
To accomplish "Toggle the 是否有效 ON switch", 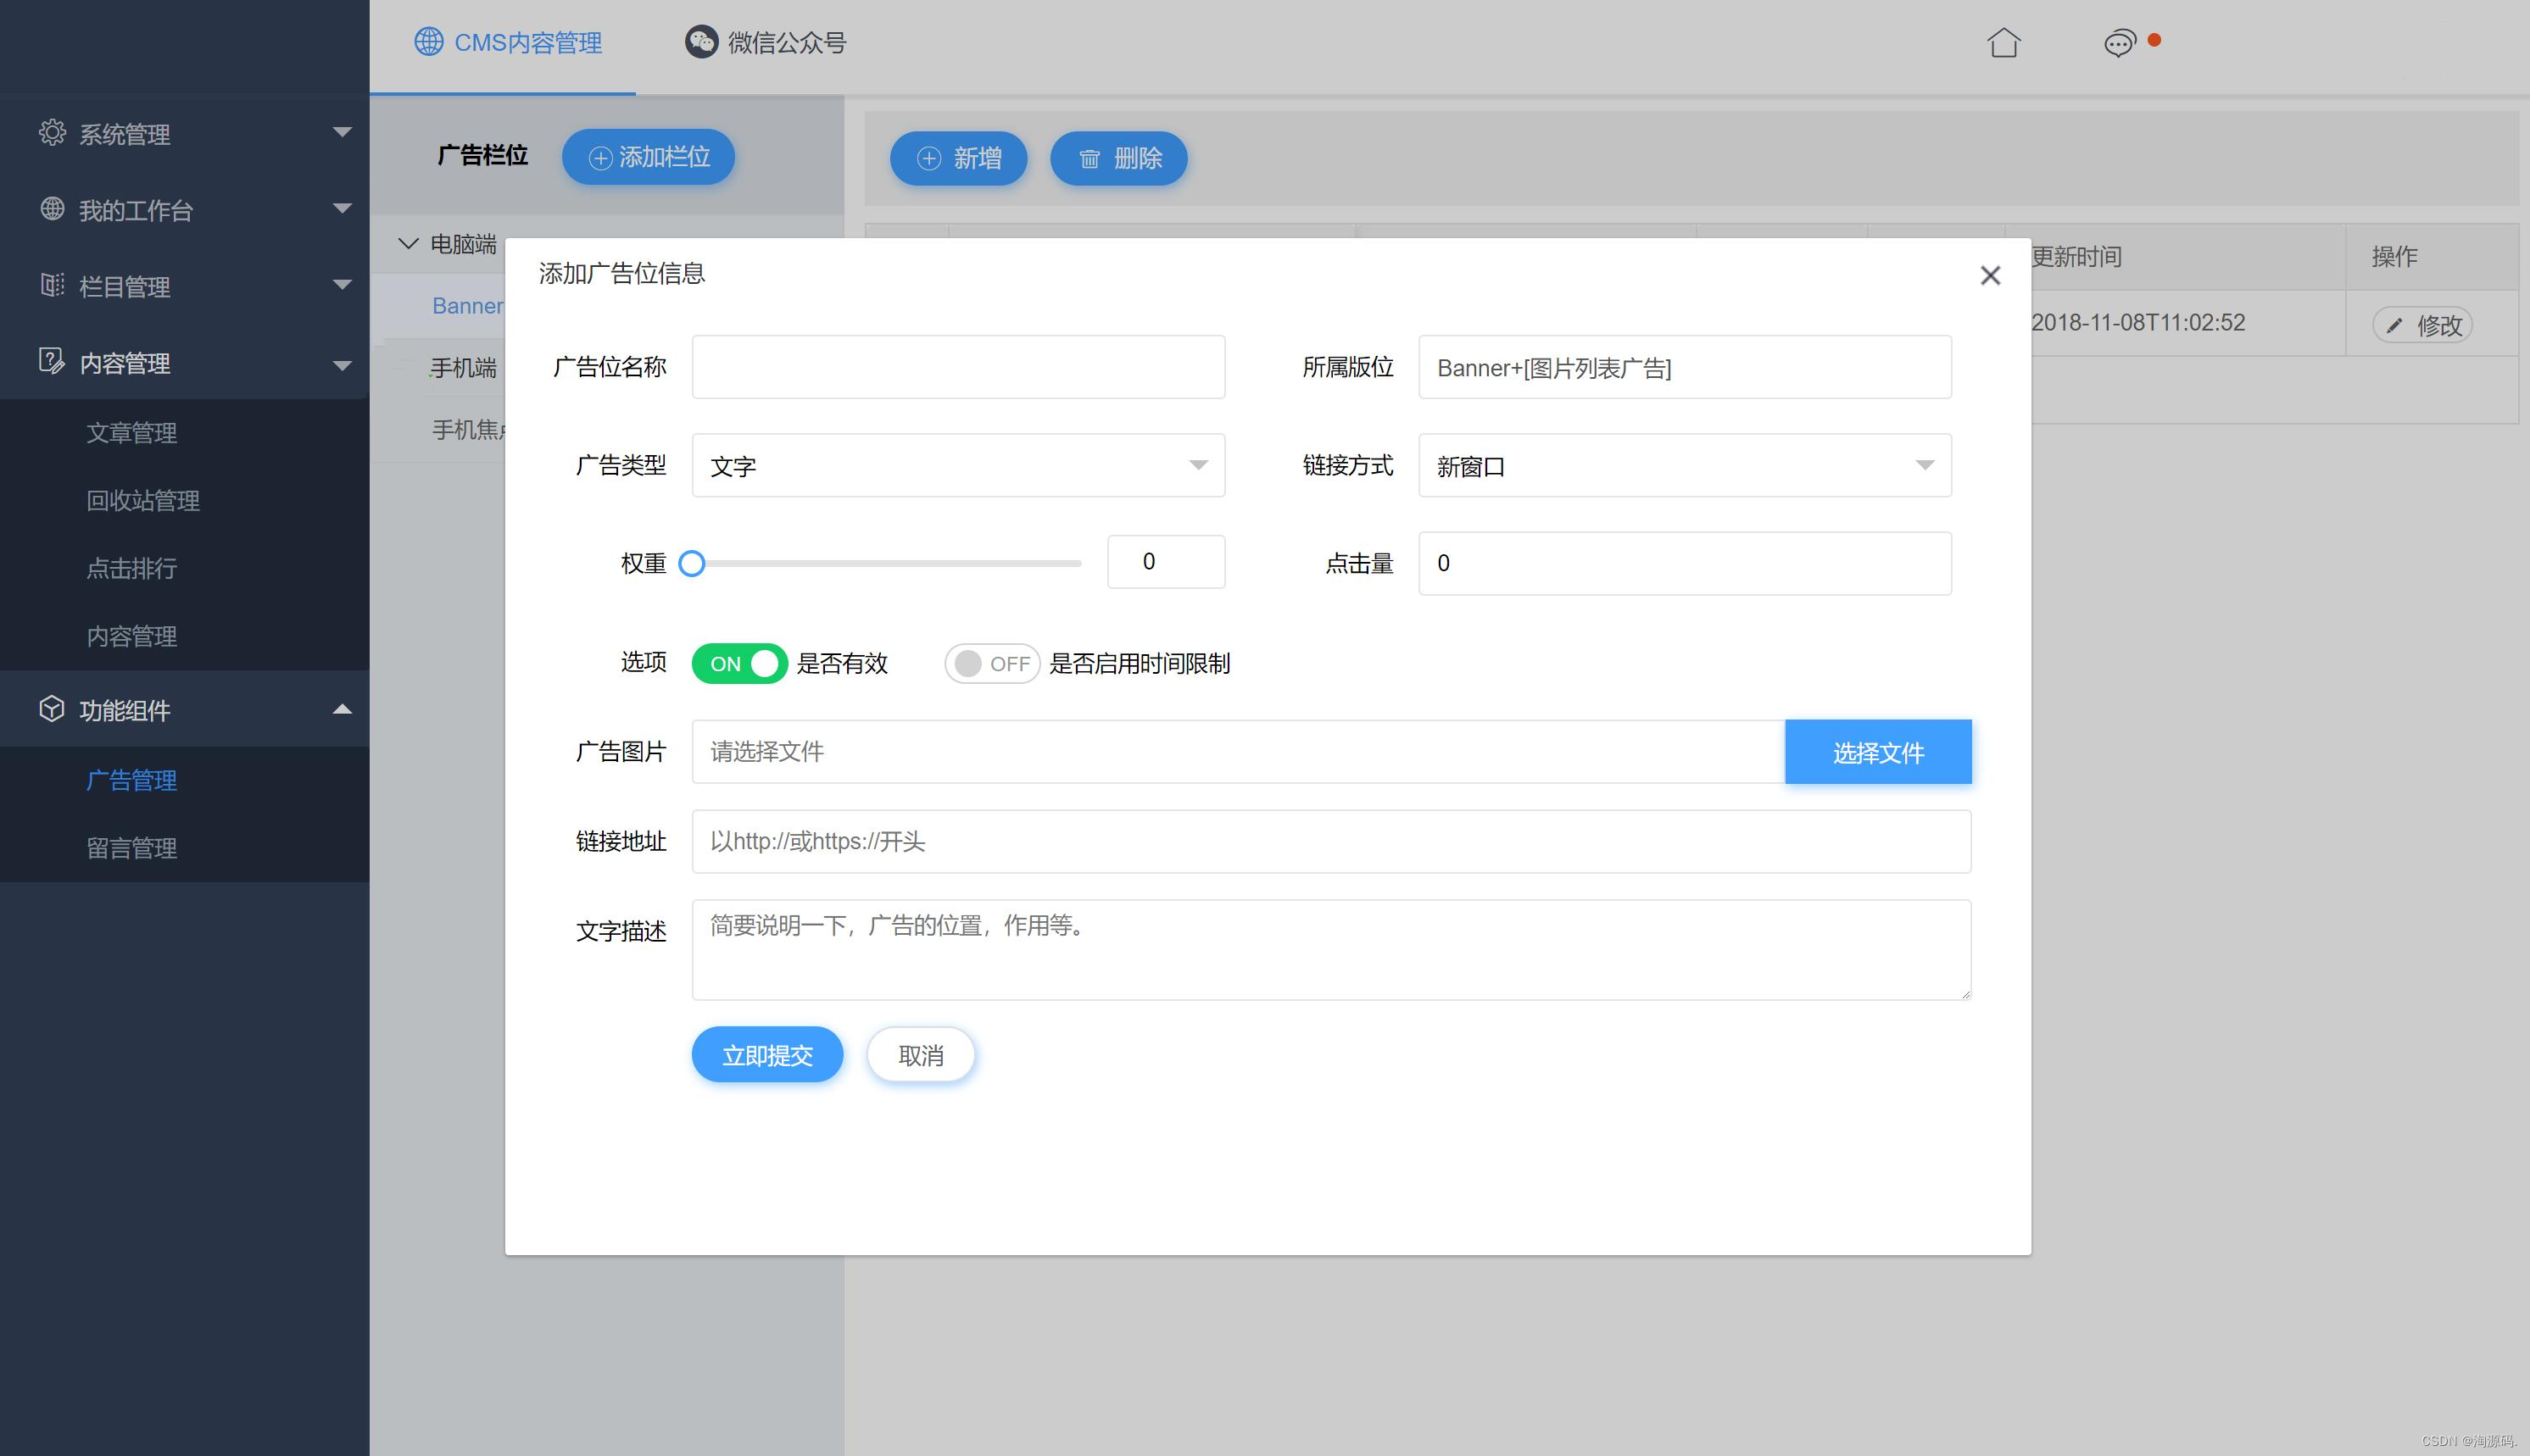I will click(x=739, y=663).
